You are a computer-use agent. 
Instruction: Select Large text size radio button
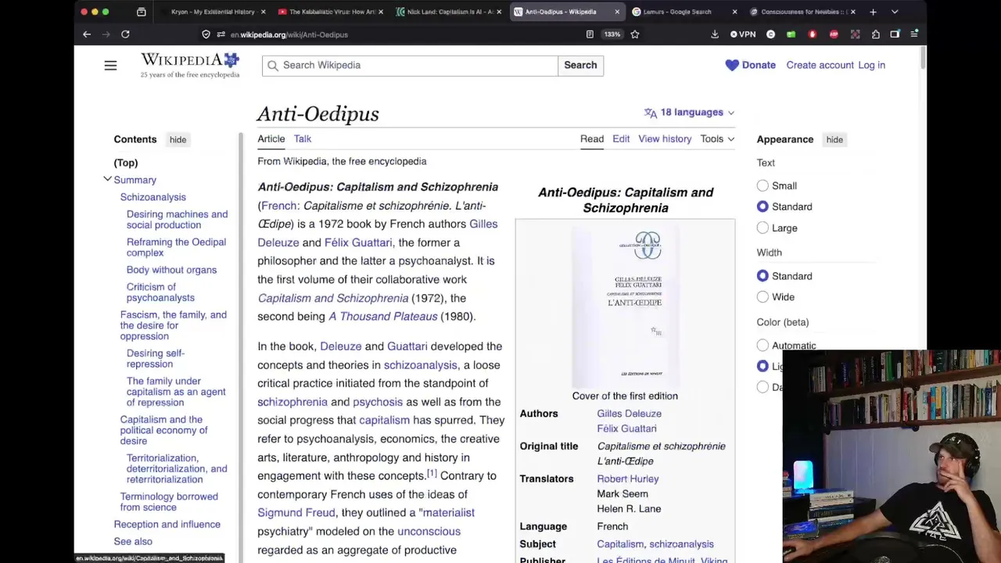(x=762, y=228)
